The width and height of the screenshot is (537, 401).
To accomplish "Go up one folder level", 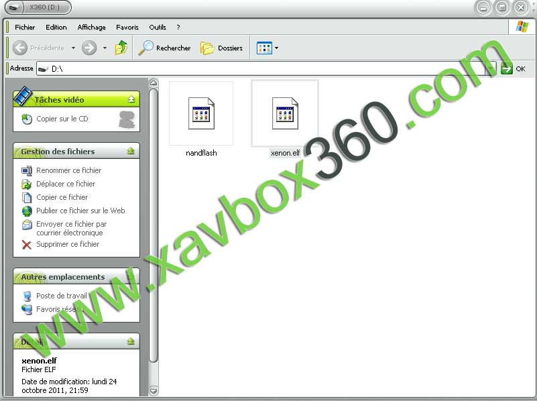I will tap(121, 48).
